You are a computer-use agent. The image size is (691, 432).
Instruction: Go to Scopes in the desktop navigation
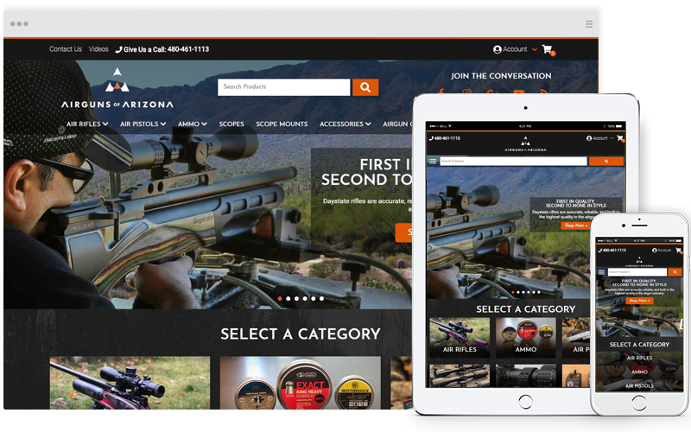(231, 124)
